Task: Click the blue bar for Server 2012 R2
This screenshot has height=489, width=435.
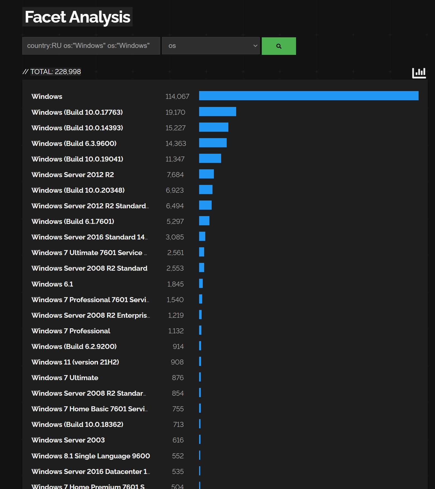Action: tap(206, 174)
